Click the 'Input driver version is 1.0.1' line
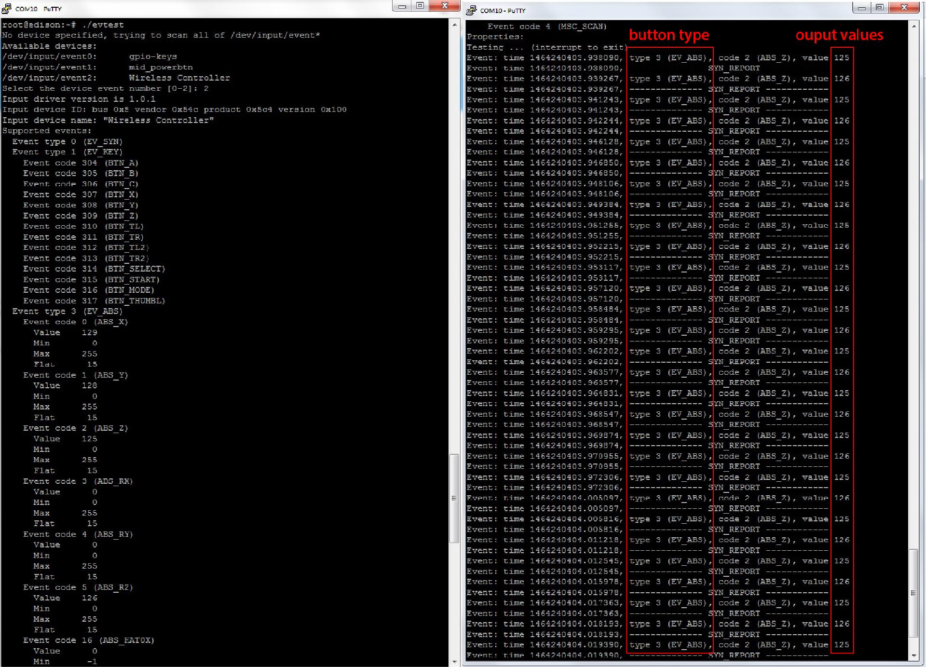This screenshot has width=926, height=667. (x=79, y=99)
